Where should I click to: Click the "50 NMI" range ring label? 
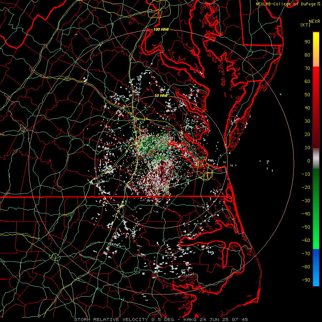161,96
